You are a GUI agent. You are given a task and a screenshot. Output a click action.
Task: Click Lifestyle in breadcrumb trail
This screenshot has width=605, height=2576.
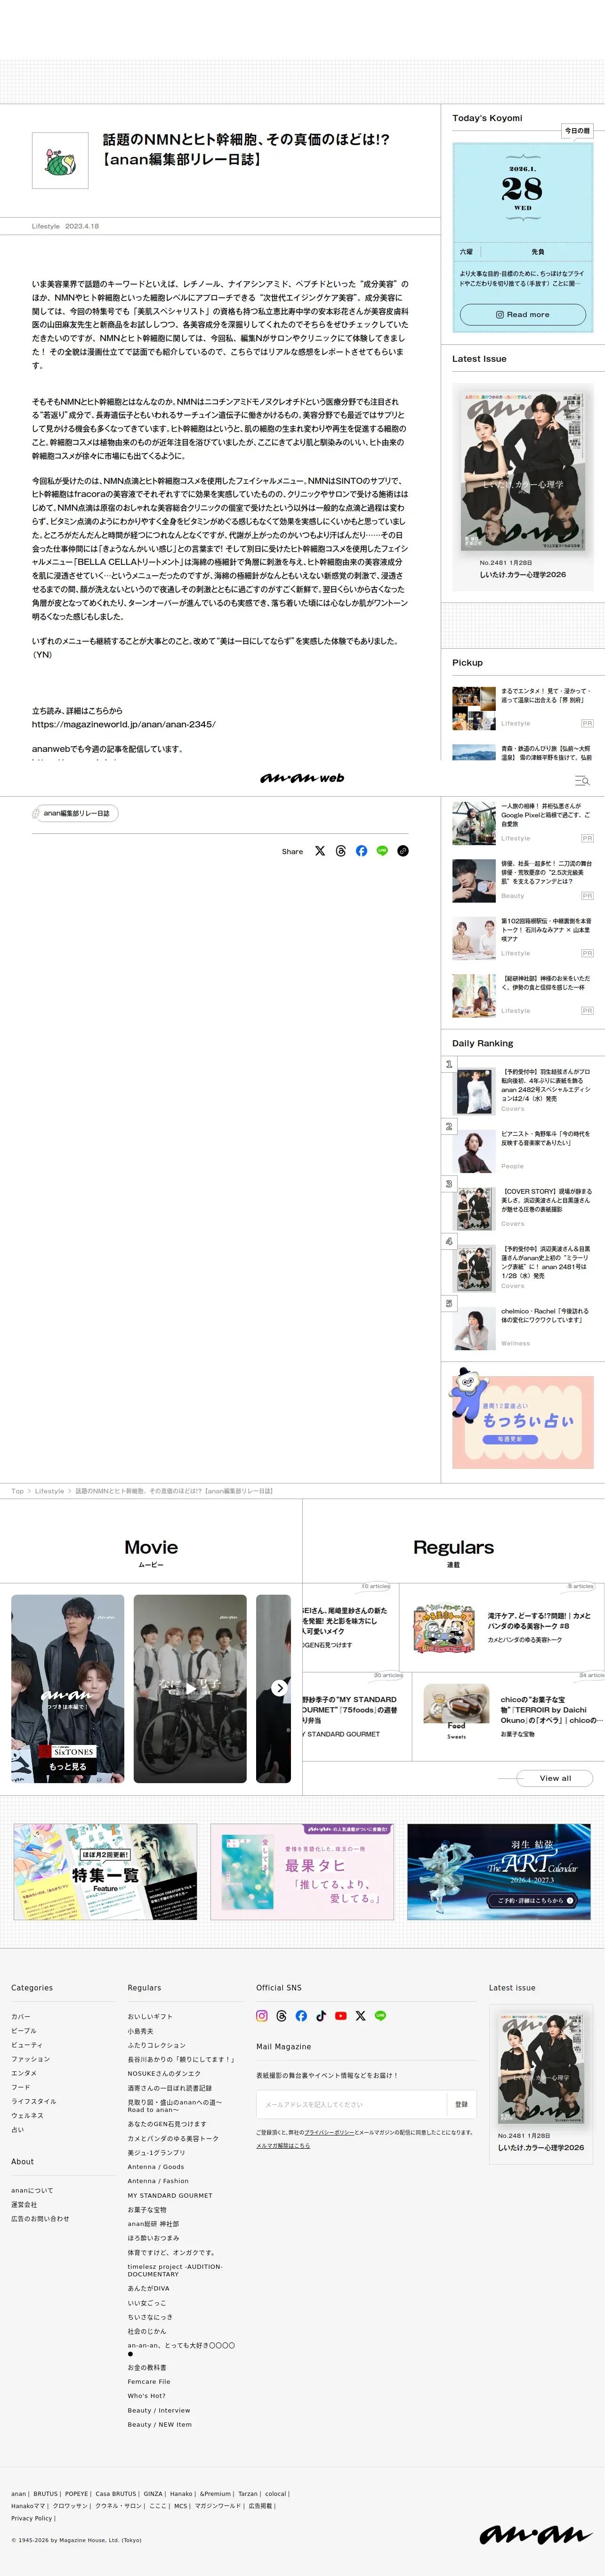pos(49,1491)
